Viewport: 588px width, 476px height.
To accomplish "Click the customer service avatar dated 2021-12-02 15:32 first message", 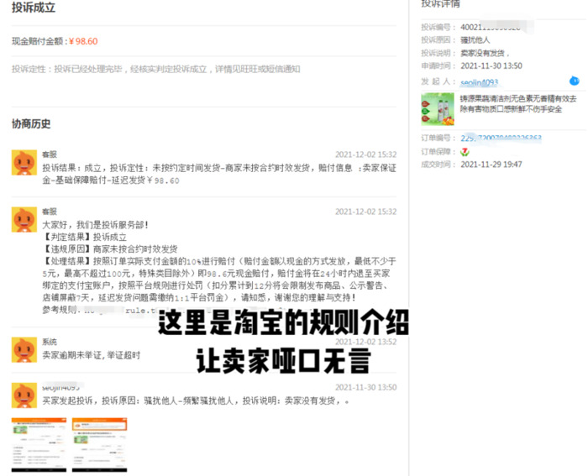I will 24,163.
